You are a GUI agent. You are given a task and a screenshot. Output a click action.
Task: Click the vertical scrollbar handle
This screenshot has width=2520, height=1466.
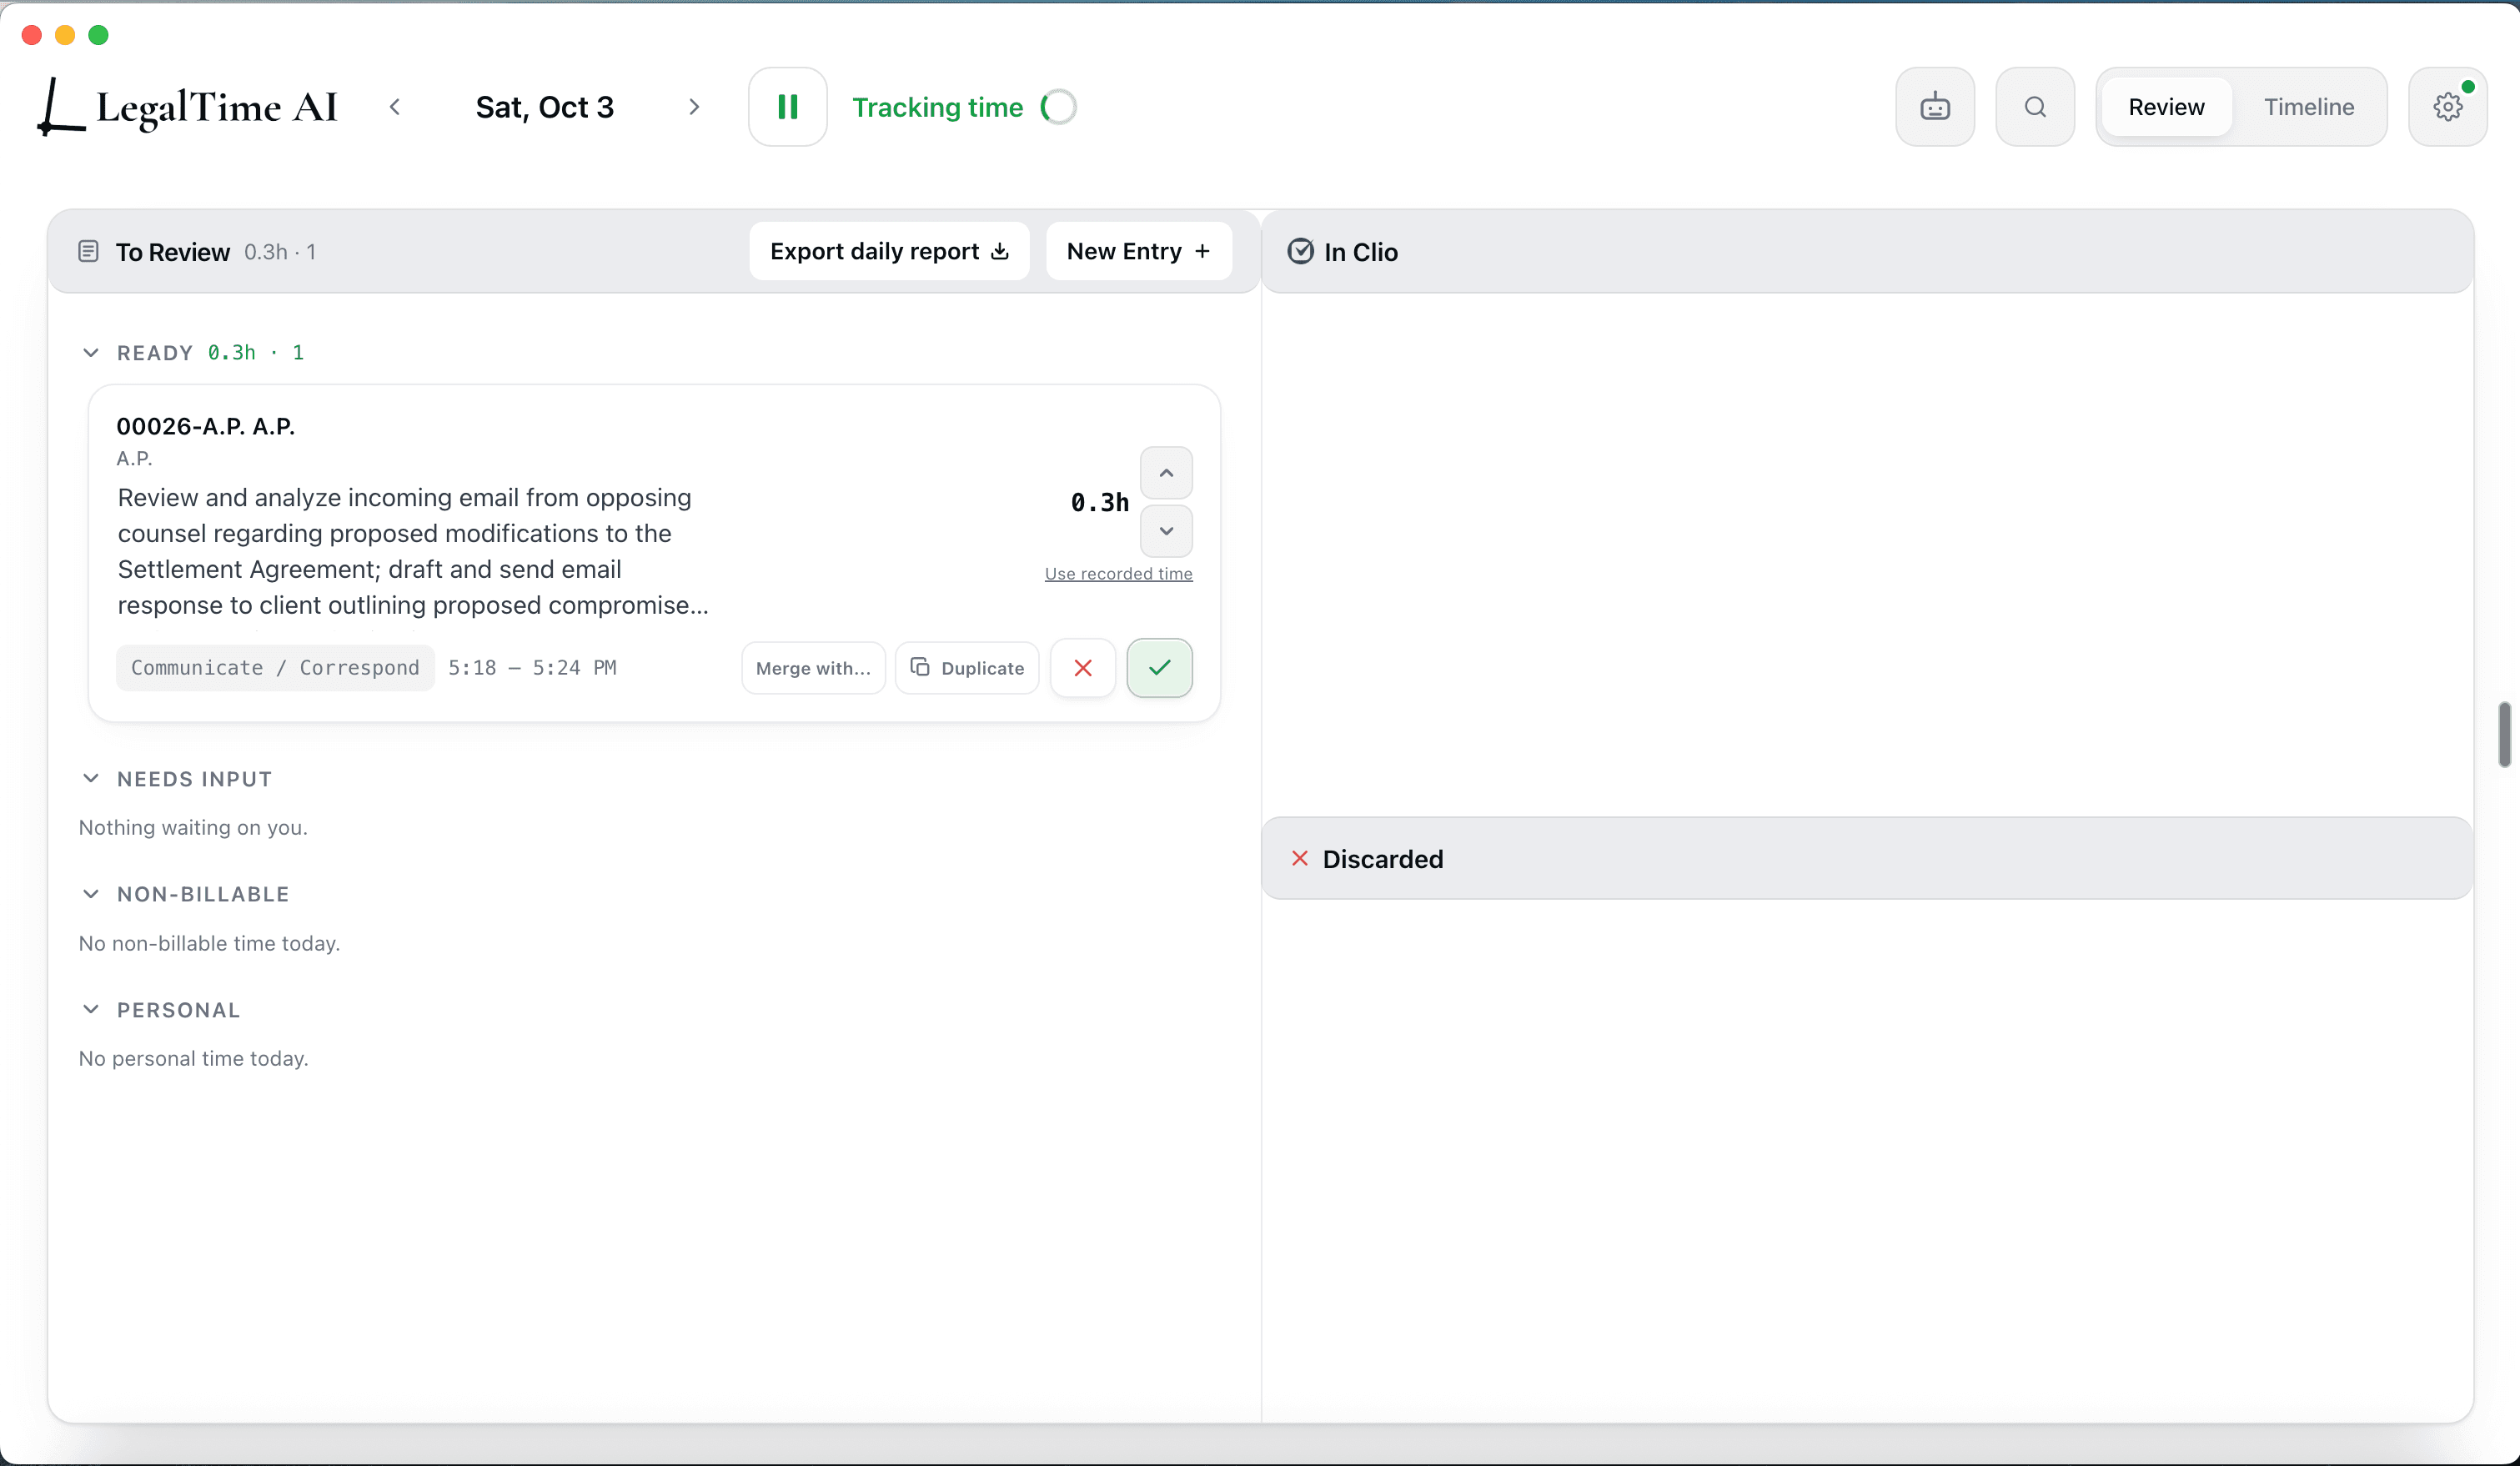pos(2505,734)
